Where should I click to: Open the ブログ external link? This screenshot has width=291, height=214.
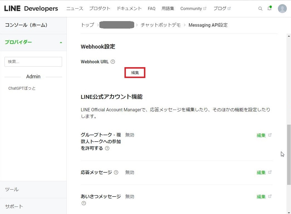[x=222, y=9]
